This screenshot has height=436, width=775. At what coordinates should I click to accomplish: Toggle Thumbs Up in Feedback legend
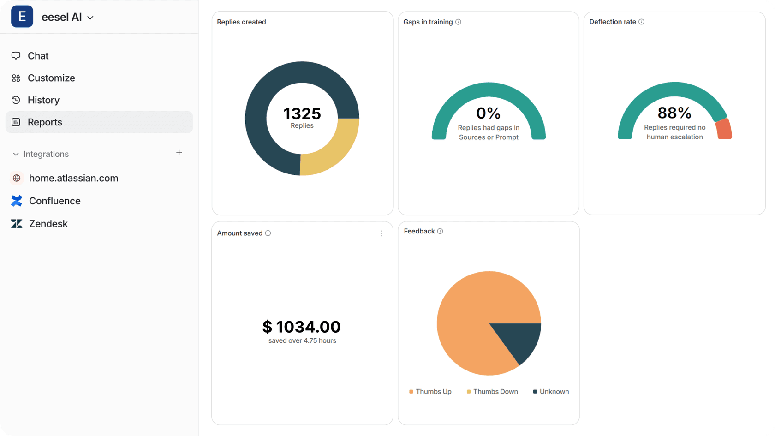(430, 392)
